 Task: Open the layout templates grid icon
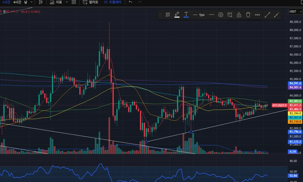pos(74,2)
